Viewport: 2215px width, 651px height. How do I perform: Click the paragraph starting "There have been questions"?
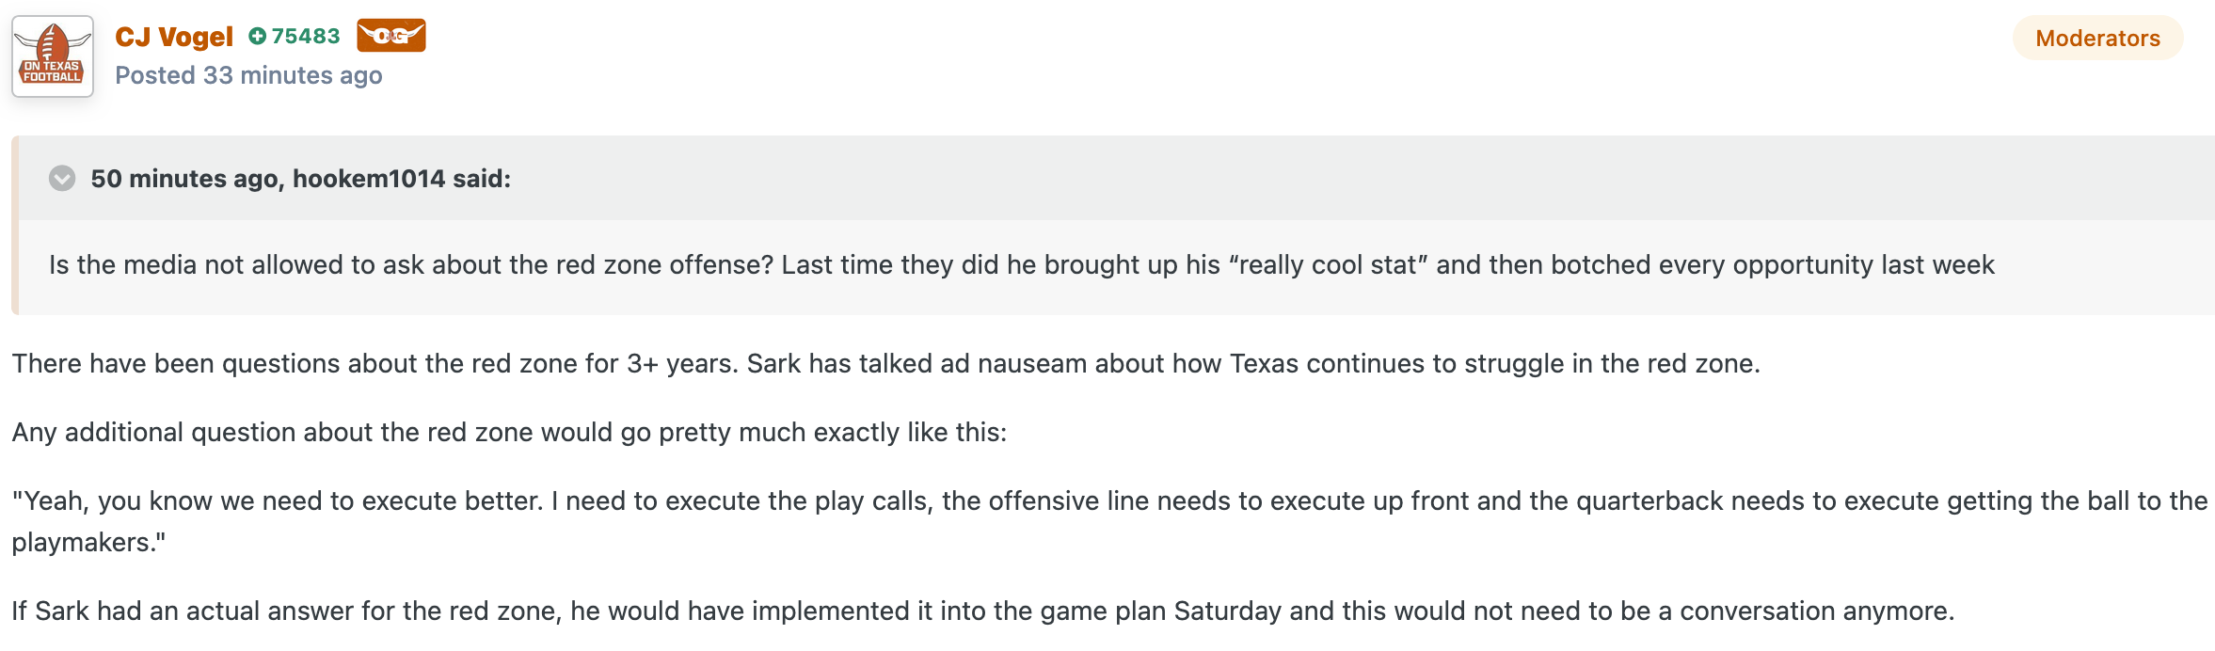(x=885, y=364)
